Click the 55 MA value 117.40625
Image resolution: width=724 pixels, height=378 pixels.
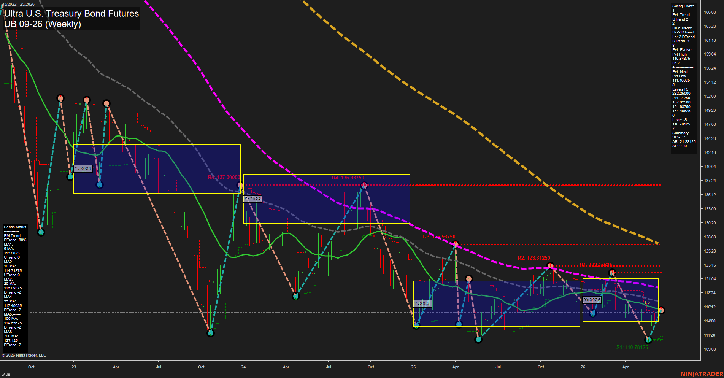[x=13, y=306]
